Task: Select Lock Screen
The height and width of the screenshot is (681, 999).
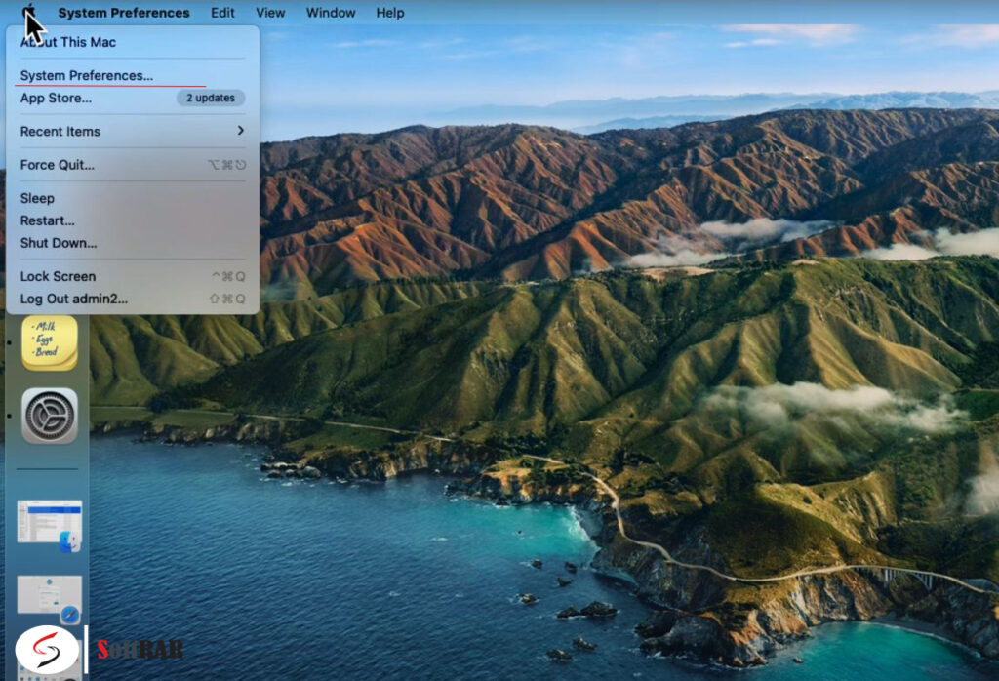Action: click(132, 276)
